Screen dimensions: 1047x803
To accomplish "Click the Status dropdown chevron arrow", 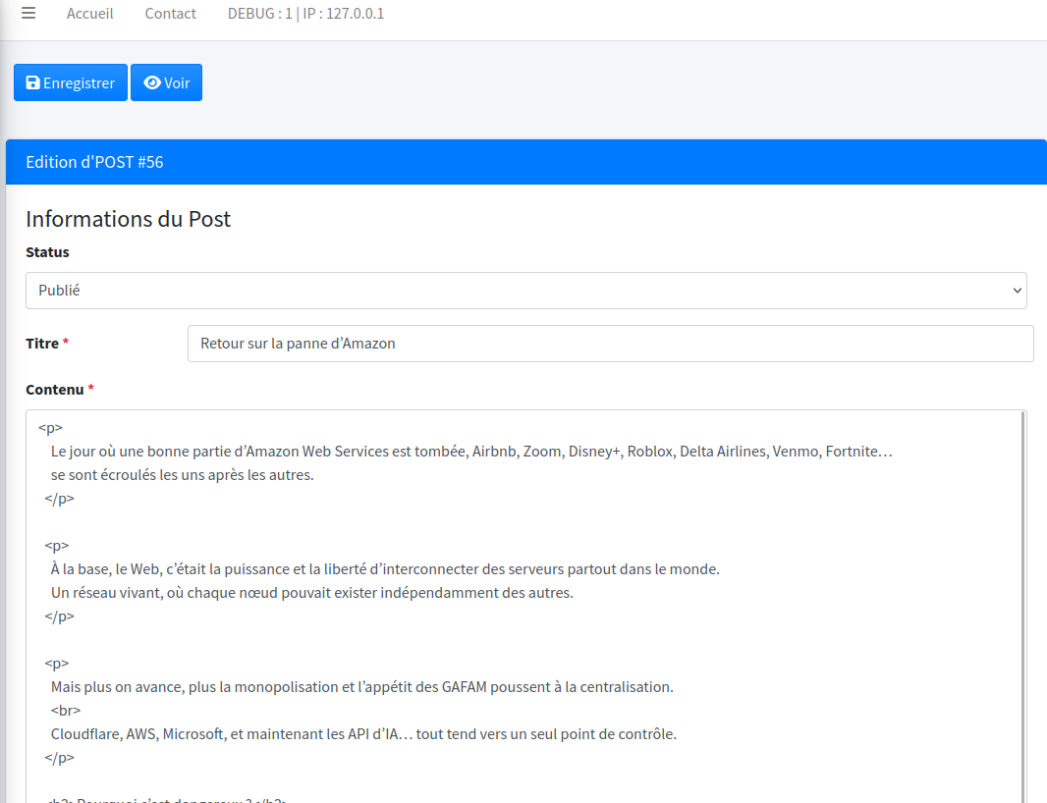I will pos(1017,291).
